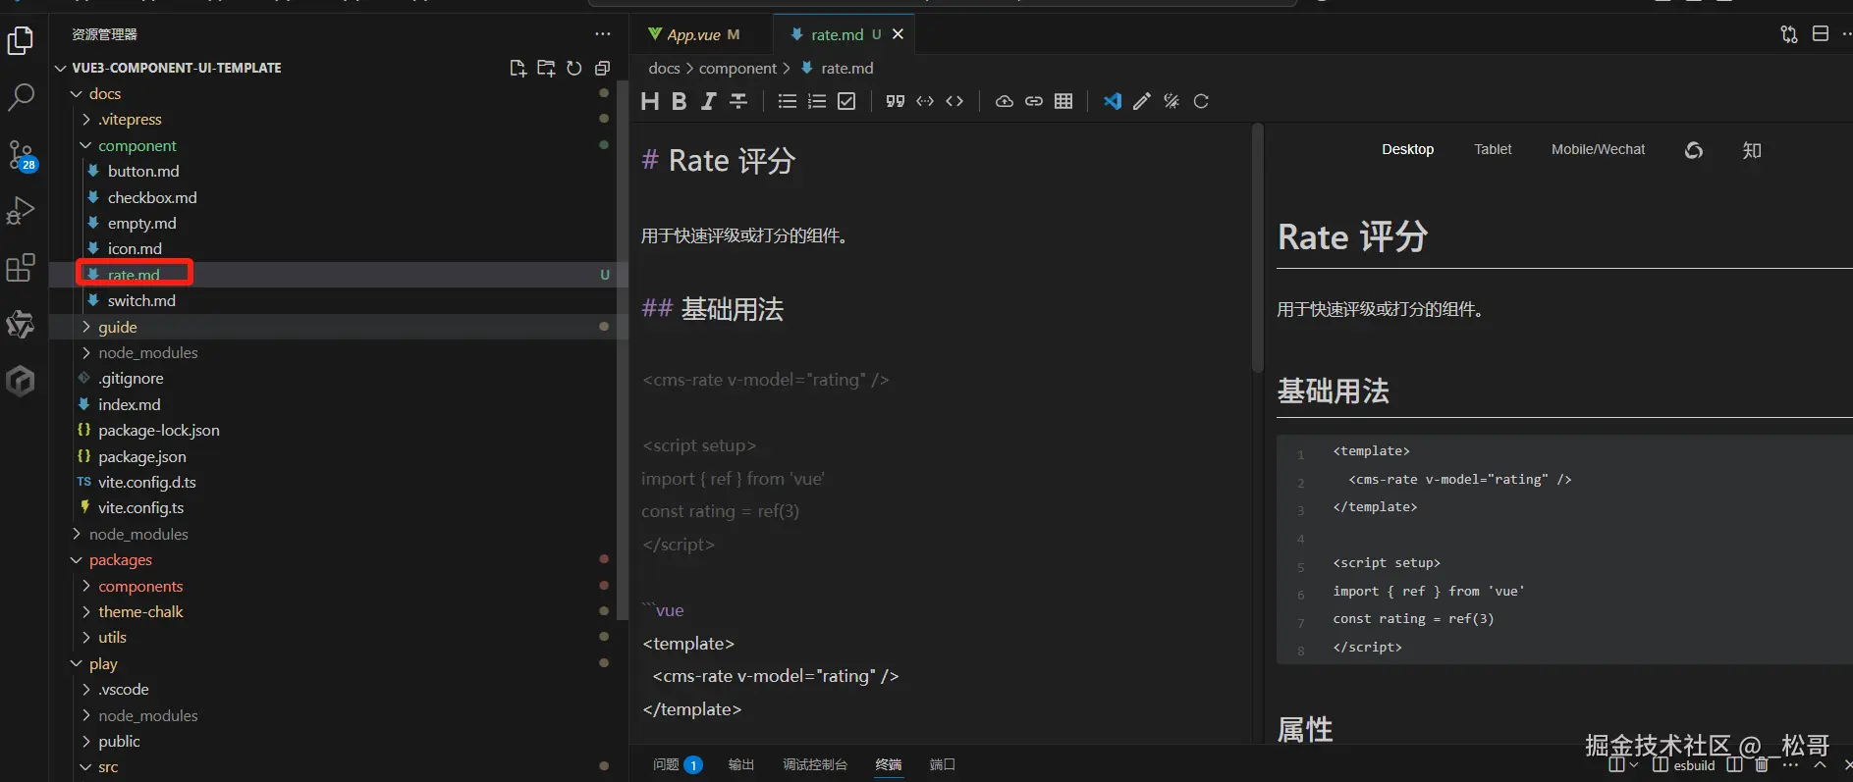Open switch.md in the file tree

[x=141, y=300]
